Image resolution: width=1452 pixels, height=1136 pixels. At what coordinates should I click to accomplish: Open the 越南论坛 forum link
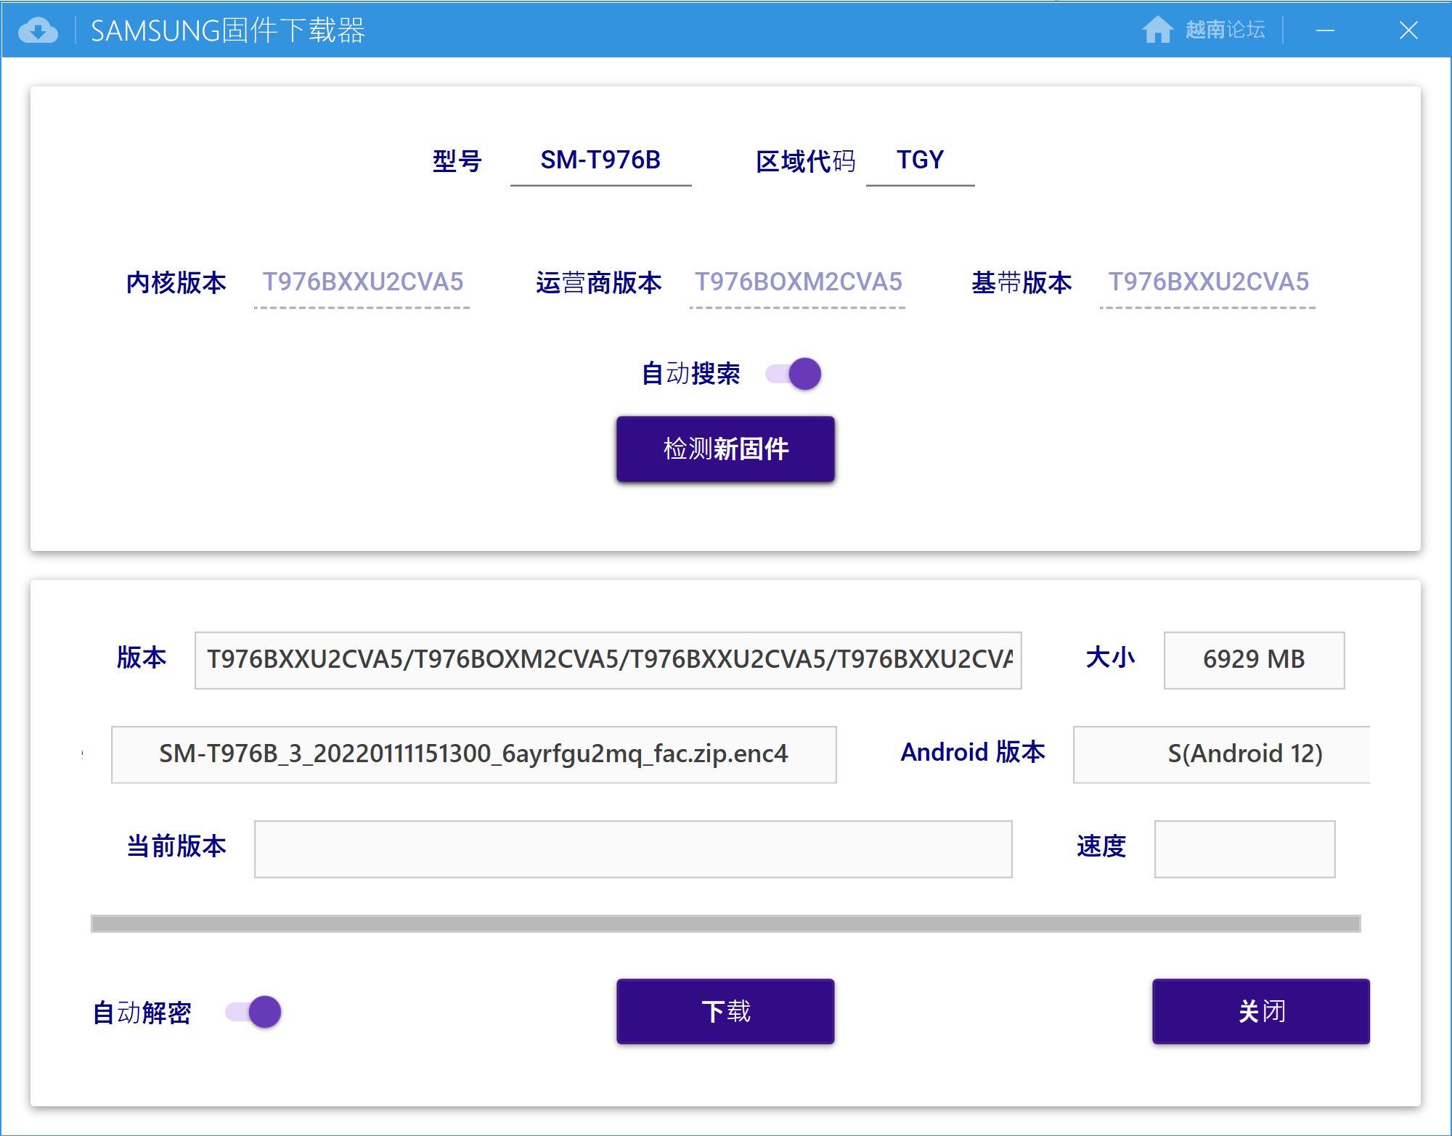pos(1225,30)
